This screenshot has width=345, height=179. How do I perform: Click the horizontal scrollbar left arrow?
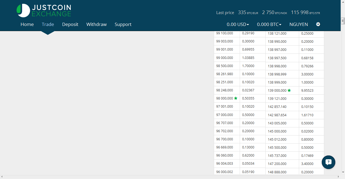2,177
